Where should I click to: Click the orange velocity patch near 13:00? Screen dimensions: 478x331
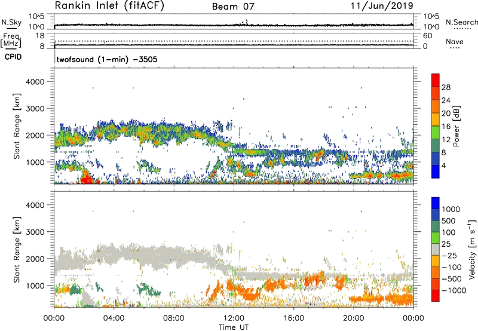(252, 295)
